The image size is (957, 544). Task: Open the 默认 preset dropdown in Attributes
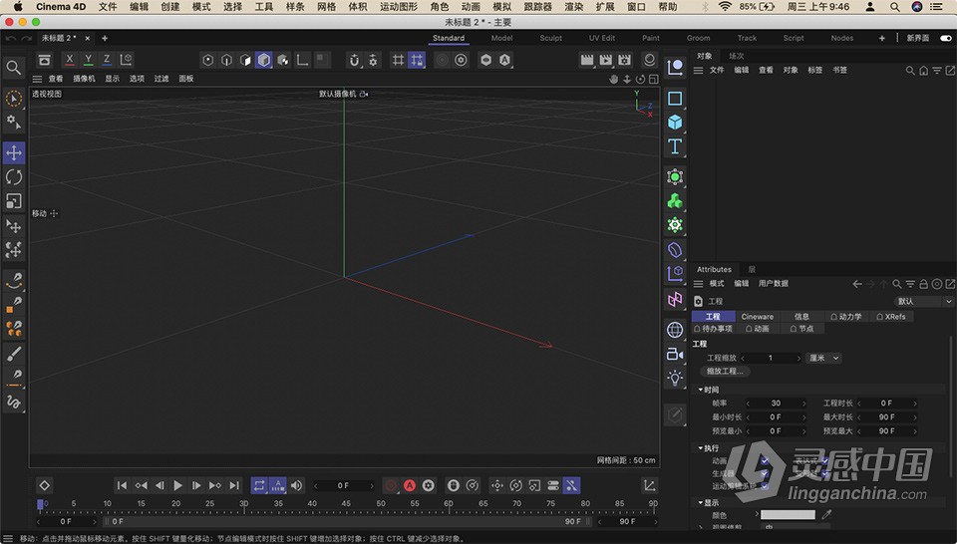click(923, 301)
